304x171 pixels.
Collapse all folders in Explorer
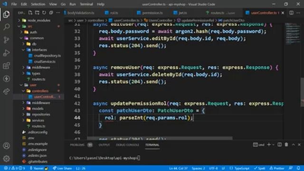coord(51,13)
